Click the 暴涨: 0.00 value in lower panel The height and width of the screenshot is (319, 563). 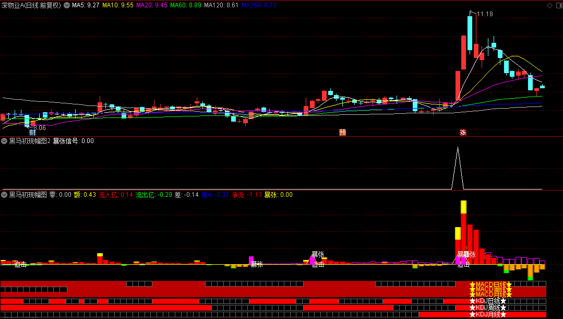[x=278, y=195]
